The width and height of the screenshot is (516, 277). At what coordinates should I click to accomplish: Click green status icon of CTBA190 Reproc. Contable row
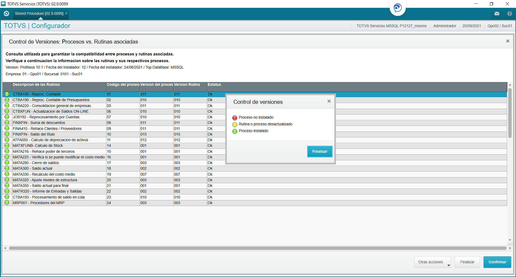(x=7, y=94)
